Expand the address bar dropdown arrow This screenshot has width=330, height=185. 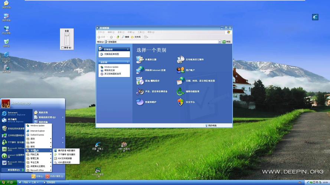pos(219,42)
